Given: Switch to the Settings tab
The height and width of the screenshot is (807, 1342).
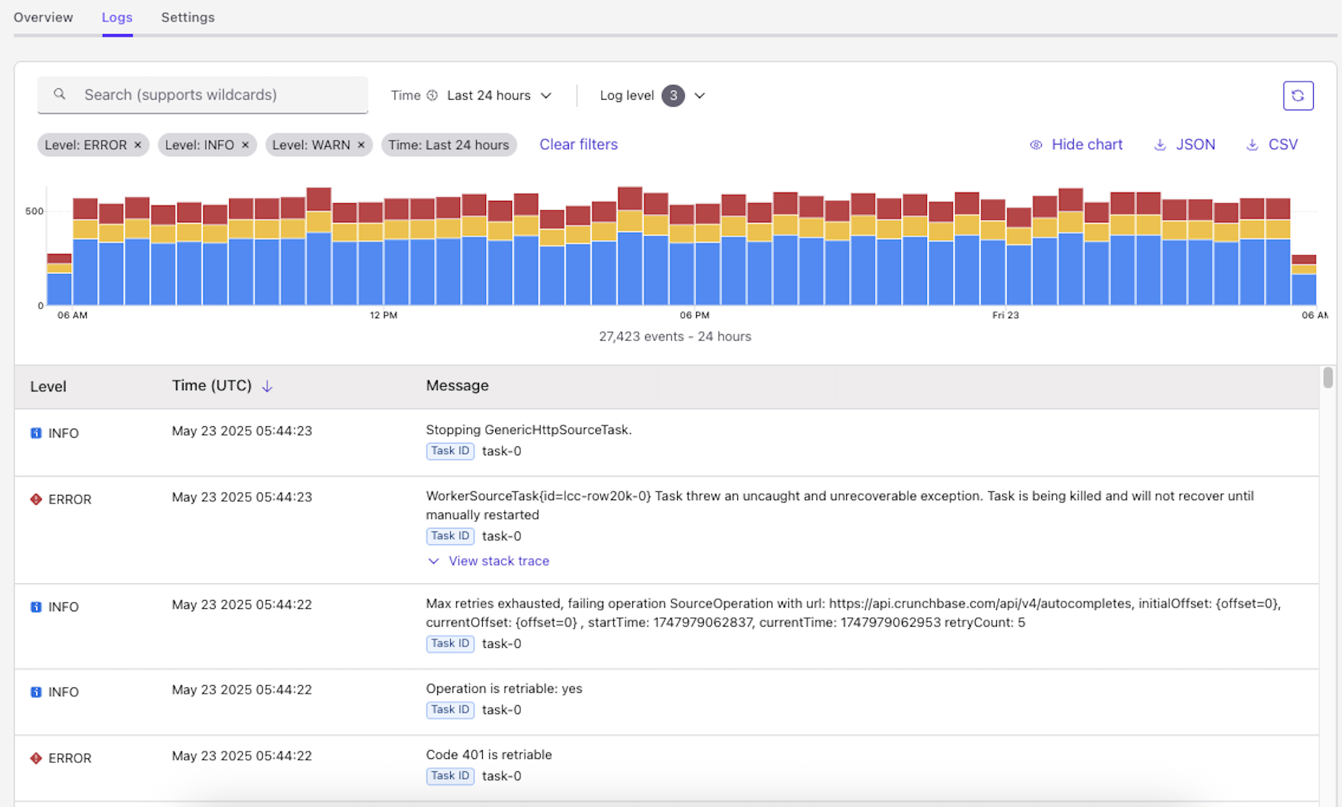Looking at the screenshot, I should pyautogui.click(x=187, y=18).
